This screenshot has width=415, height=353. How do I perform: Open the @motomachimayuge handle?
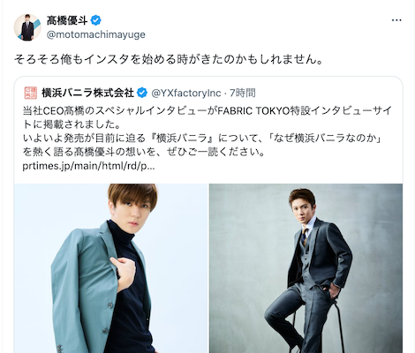click(x=95, y=34)
